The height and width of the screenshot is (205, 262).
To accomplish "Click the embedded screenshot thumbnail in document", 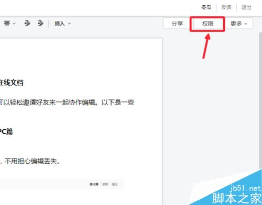I will (62, 184).
